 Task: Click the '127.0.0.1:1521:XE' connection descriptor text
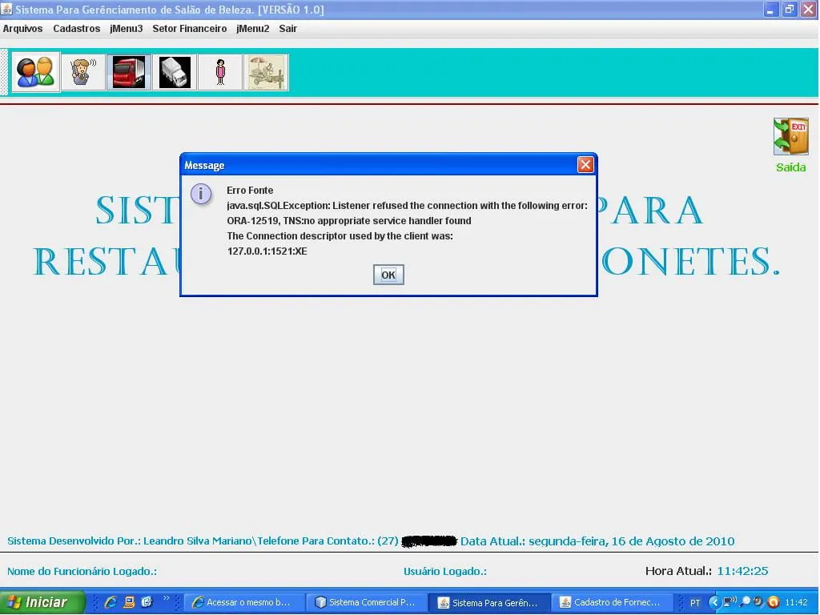pyautogui.click(x=267, y=251)
